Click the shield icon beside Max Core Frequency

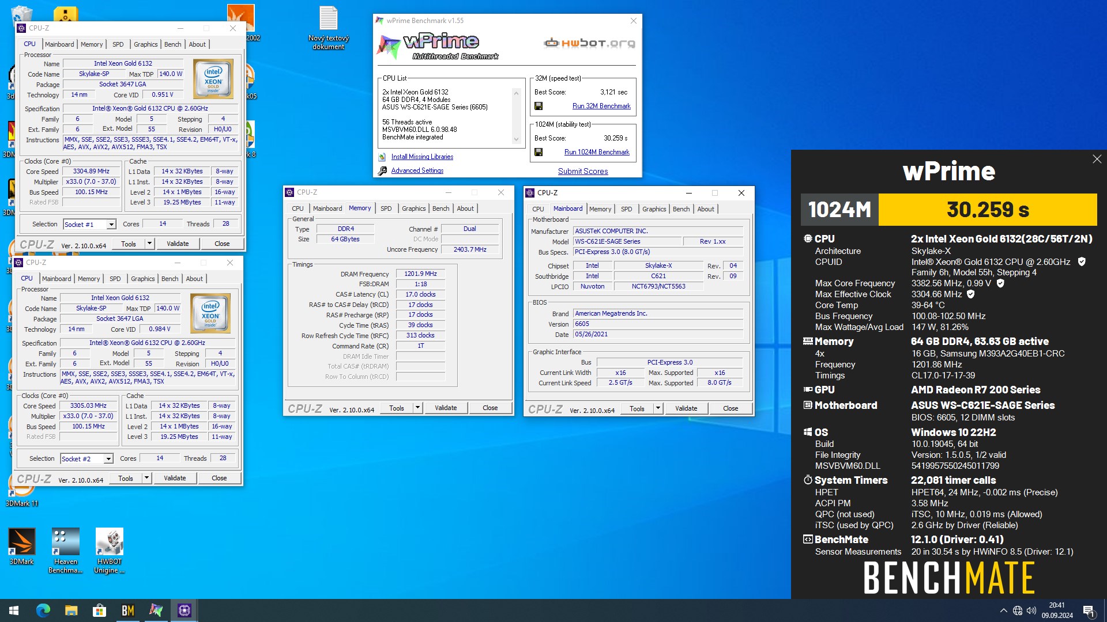(1000, 283)
